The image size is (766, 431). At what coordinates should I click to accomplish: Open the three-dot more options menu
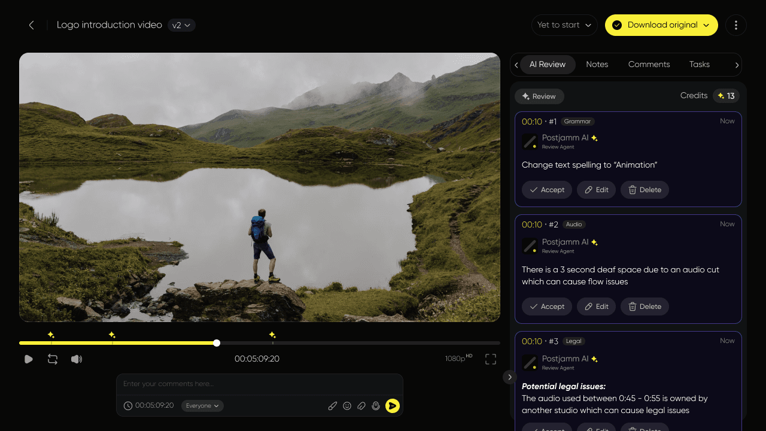pyautogui.click(x=736, y=25)
